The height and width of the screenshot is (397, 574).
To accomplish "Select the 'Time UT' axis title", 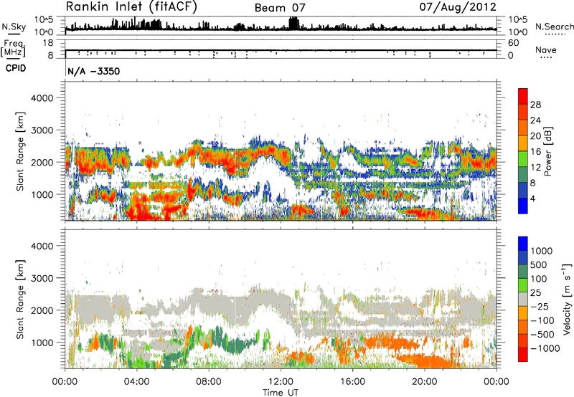I will coord(281,393).
